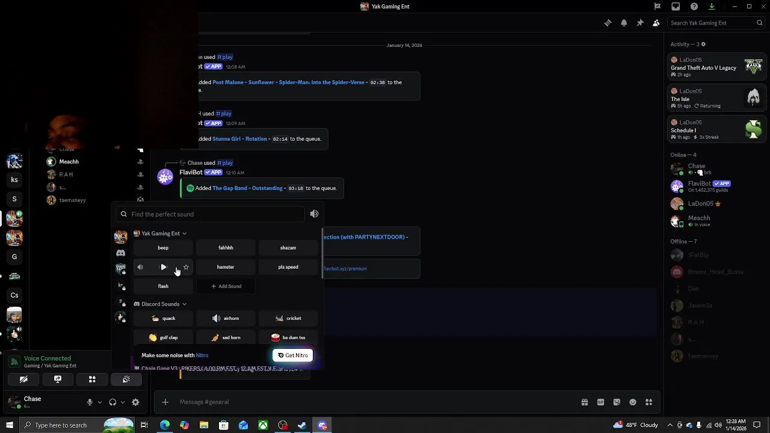Open the Nitro link in soundboard banner
The height and width of the screenshot is (433, 770).
point(202,355)
